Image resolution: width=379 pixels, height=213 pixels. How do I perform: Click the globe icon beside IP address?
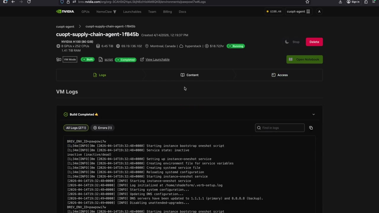118,46
